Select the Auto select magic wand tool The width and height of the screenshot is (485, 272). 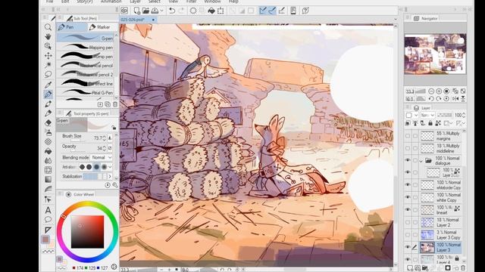click(48, 65)
